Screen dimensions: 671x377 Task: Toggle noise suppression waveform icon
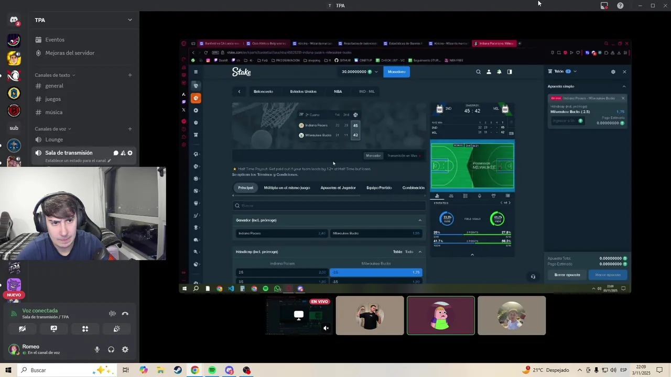pos(112,314)
